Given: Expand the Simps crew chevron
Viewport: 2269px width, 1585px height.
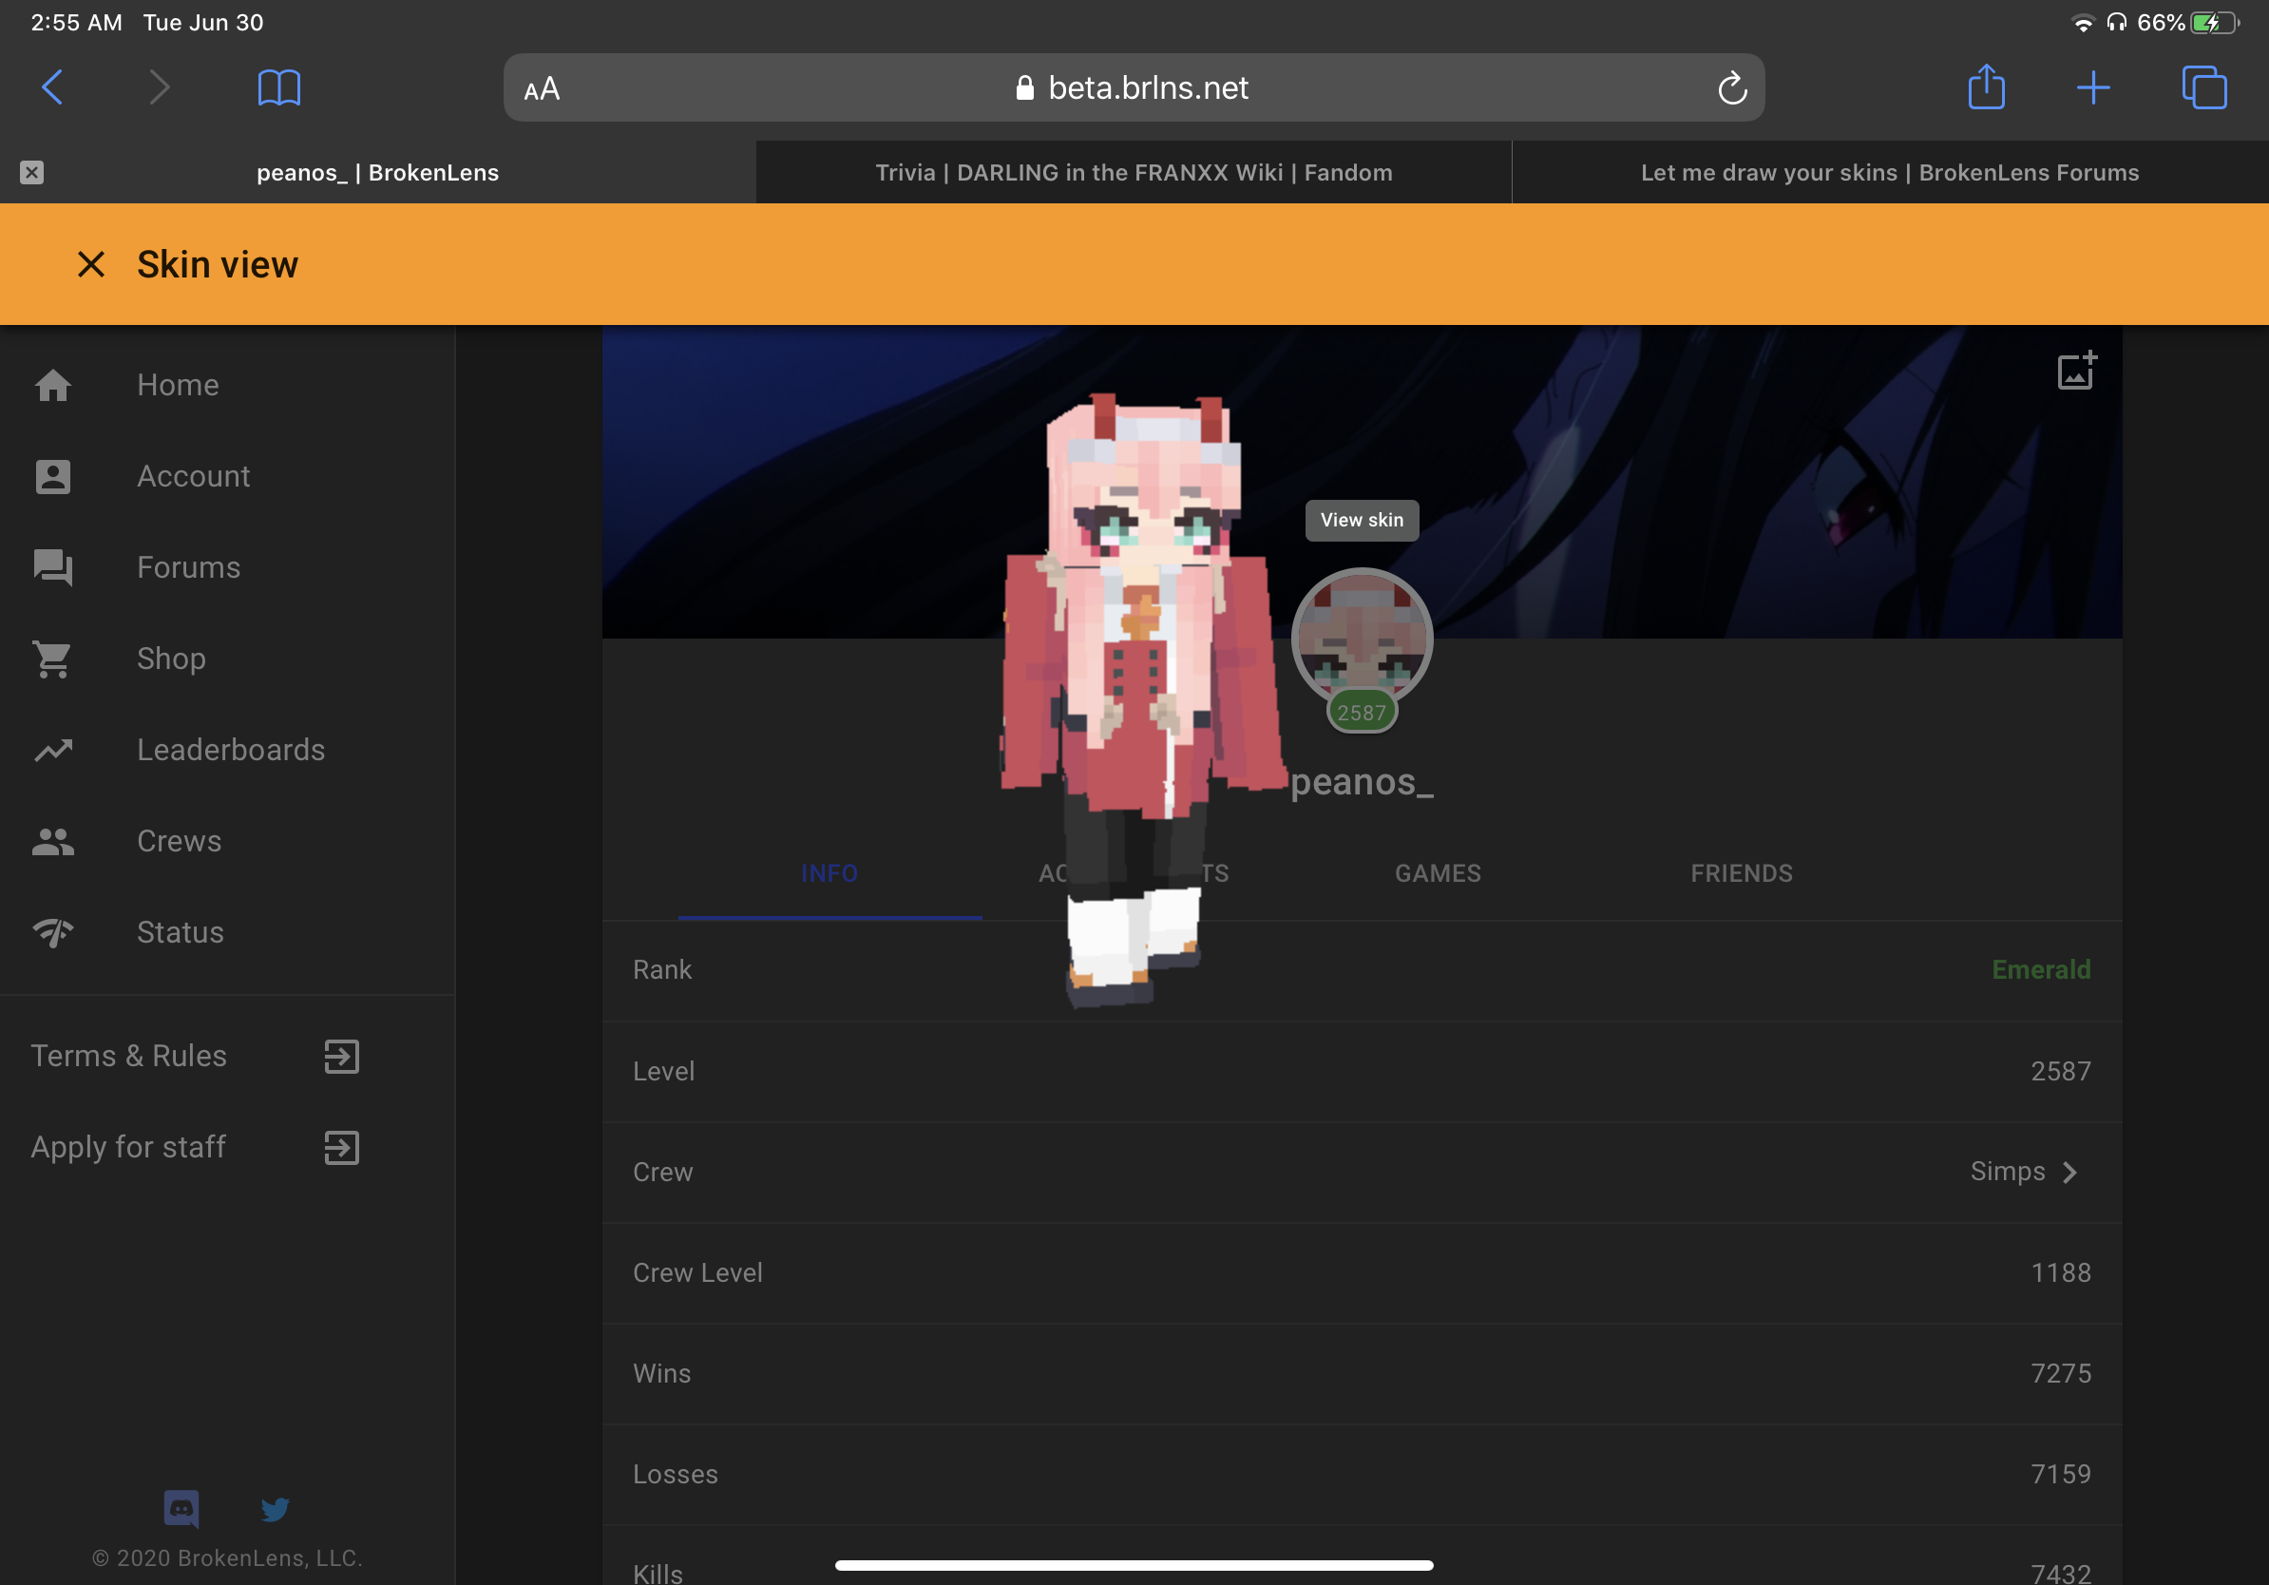Looking at the screenshot, I should [2069, 1172].
